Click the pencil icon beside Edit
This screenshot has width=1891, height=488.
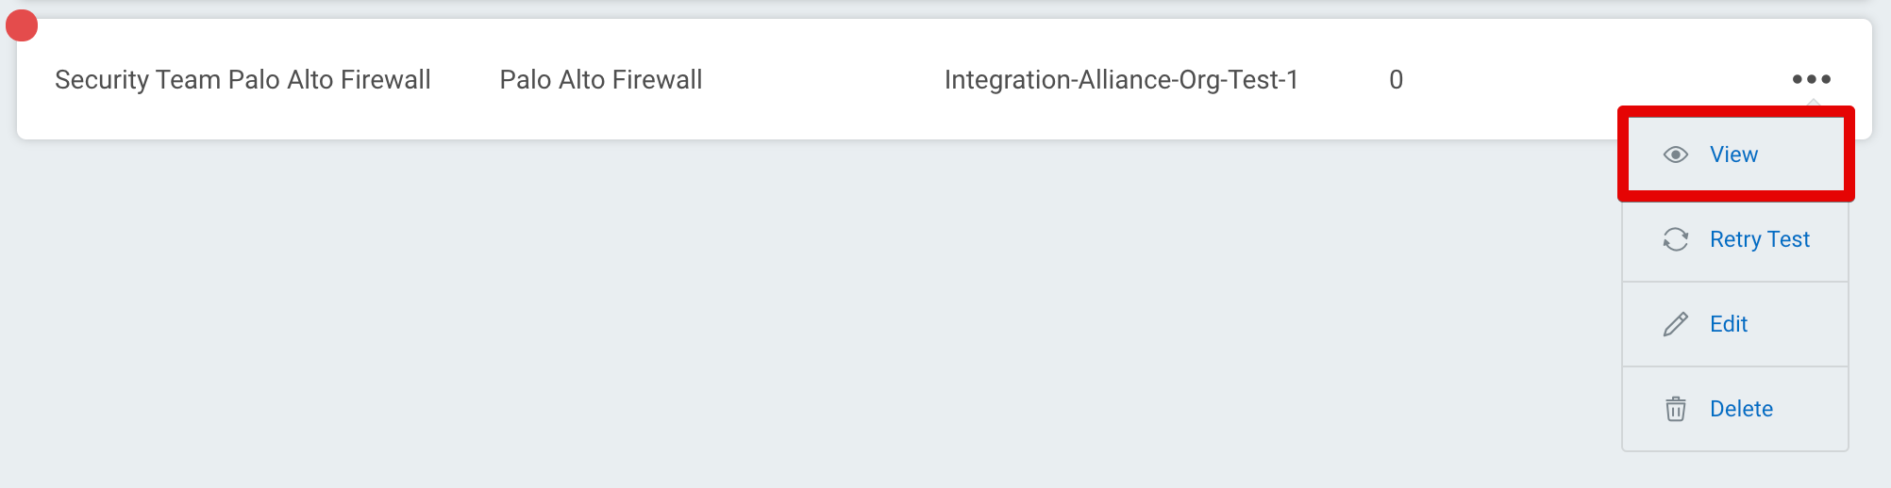pos(1675,324)
